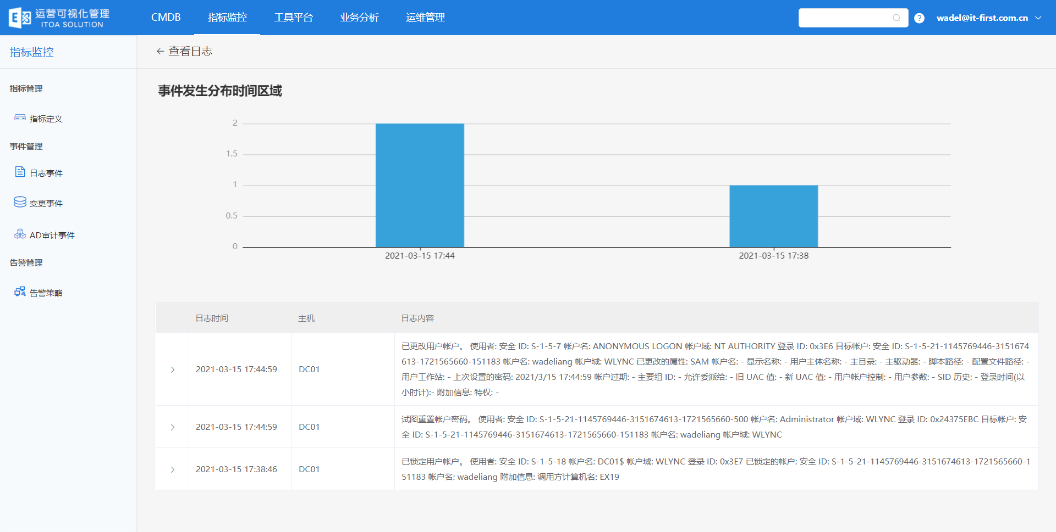Screen dimensions: 1056x532
Task: Click the 指标管理 section label
Action: pos(26,88)
